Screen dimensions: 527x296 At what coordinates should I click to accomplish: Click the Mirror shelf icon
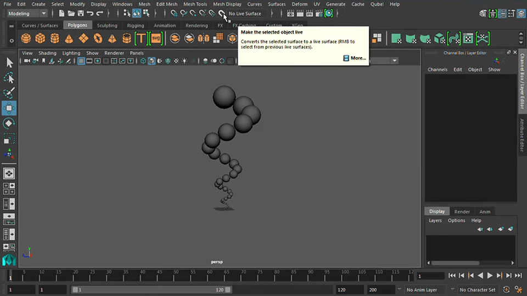204,38
